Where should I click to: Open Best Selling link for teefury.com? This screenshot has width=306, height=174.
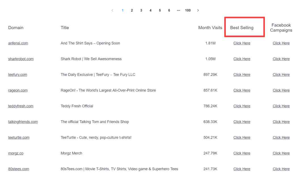tap(242, 75)
